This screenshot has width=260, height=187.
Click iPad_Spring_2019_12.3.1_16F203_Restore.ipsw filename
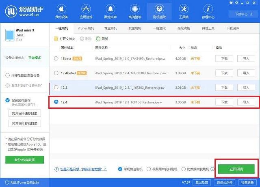[x=130, y=88]
